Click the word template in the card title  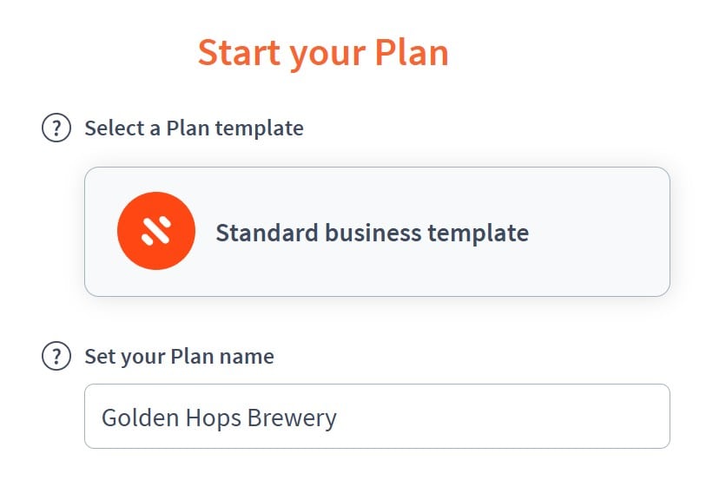click(x=478, y=233)
